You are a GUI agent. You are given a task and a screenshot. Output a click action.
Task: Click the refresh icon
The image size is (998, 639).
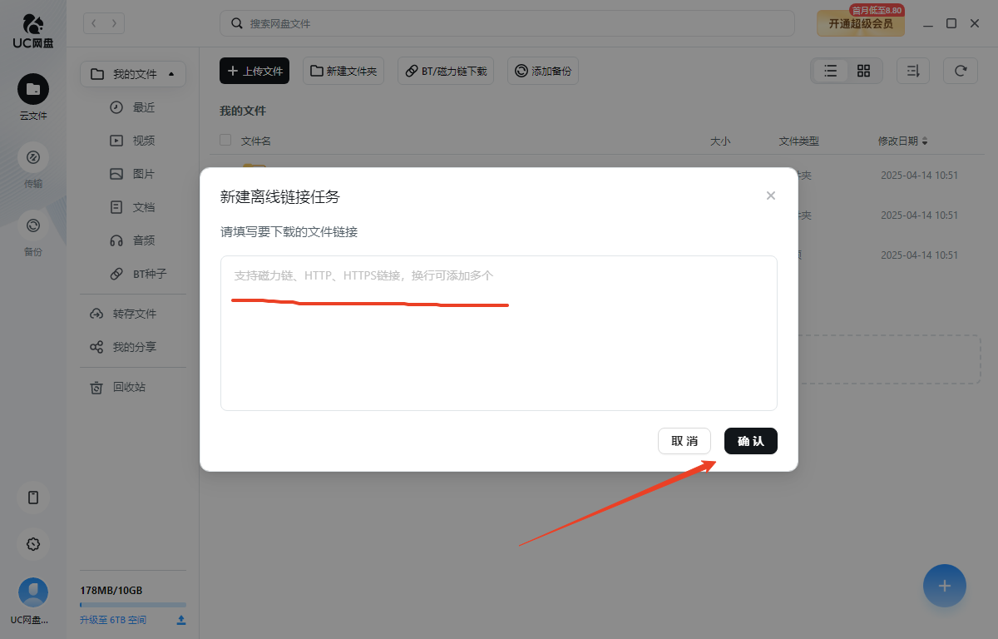961,71
